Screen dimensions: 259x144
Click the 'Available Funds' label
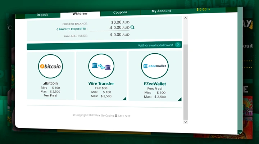click(x=76, y=36)
